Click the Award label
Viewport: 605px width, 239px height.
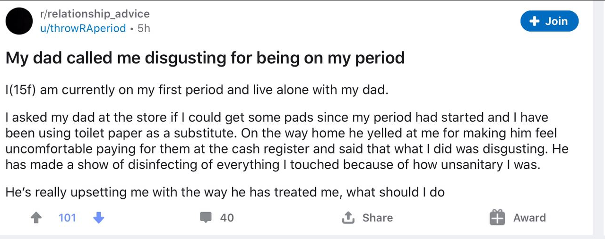tap(529, 218)
